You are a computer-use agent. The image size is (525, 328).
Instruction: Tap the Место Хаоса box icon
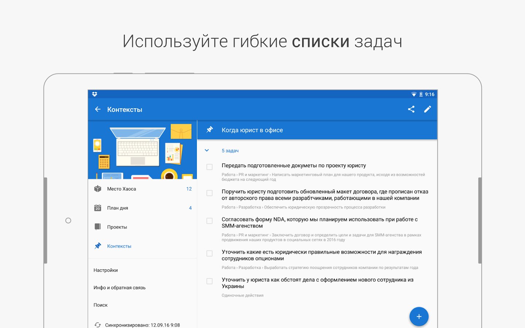coord(98,189)
